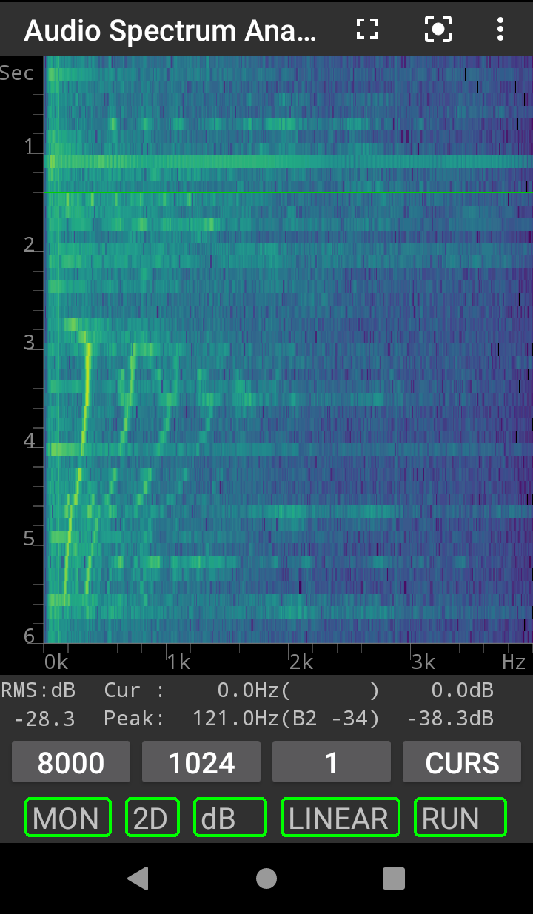533x914 pixels.
Task: Switch the LINEAR frequency scale button
Action: tap(340, 818)
